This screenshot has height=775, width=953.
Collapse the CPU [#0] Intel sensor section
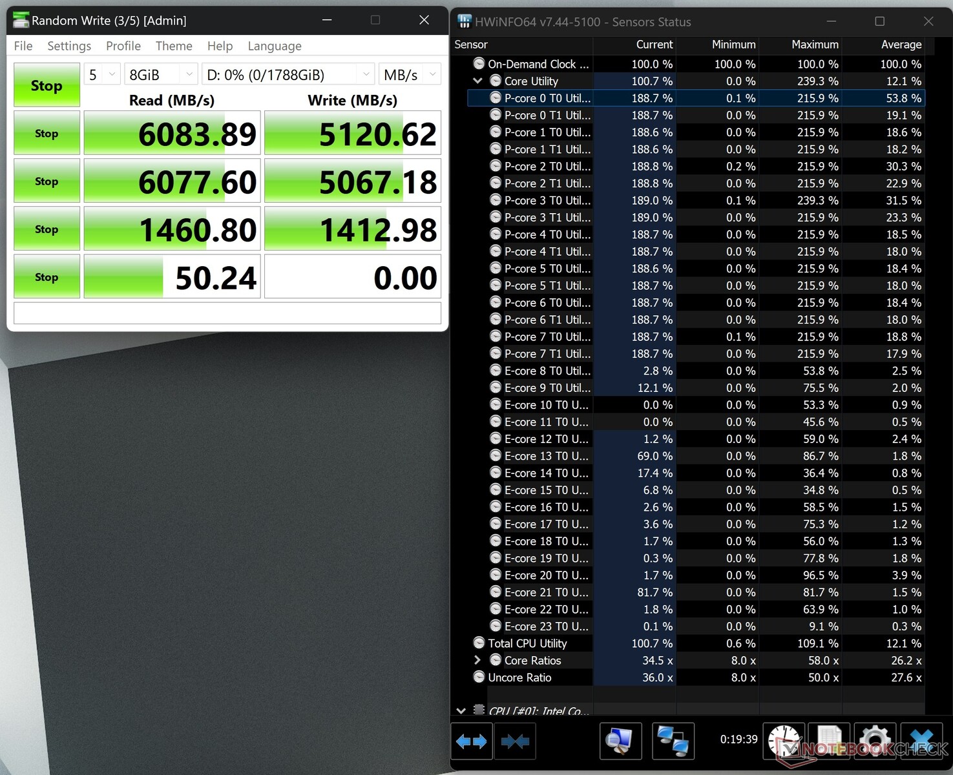click(x=461, y=710)
